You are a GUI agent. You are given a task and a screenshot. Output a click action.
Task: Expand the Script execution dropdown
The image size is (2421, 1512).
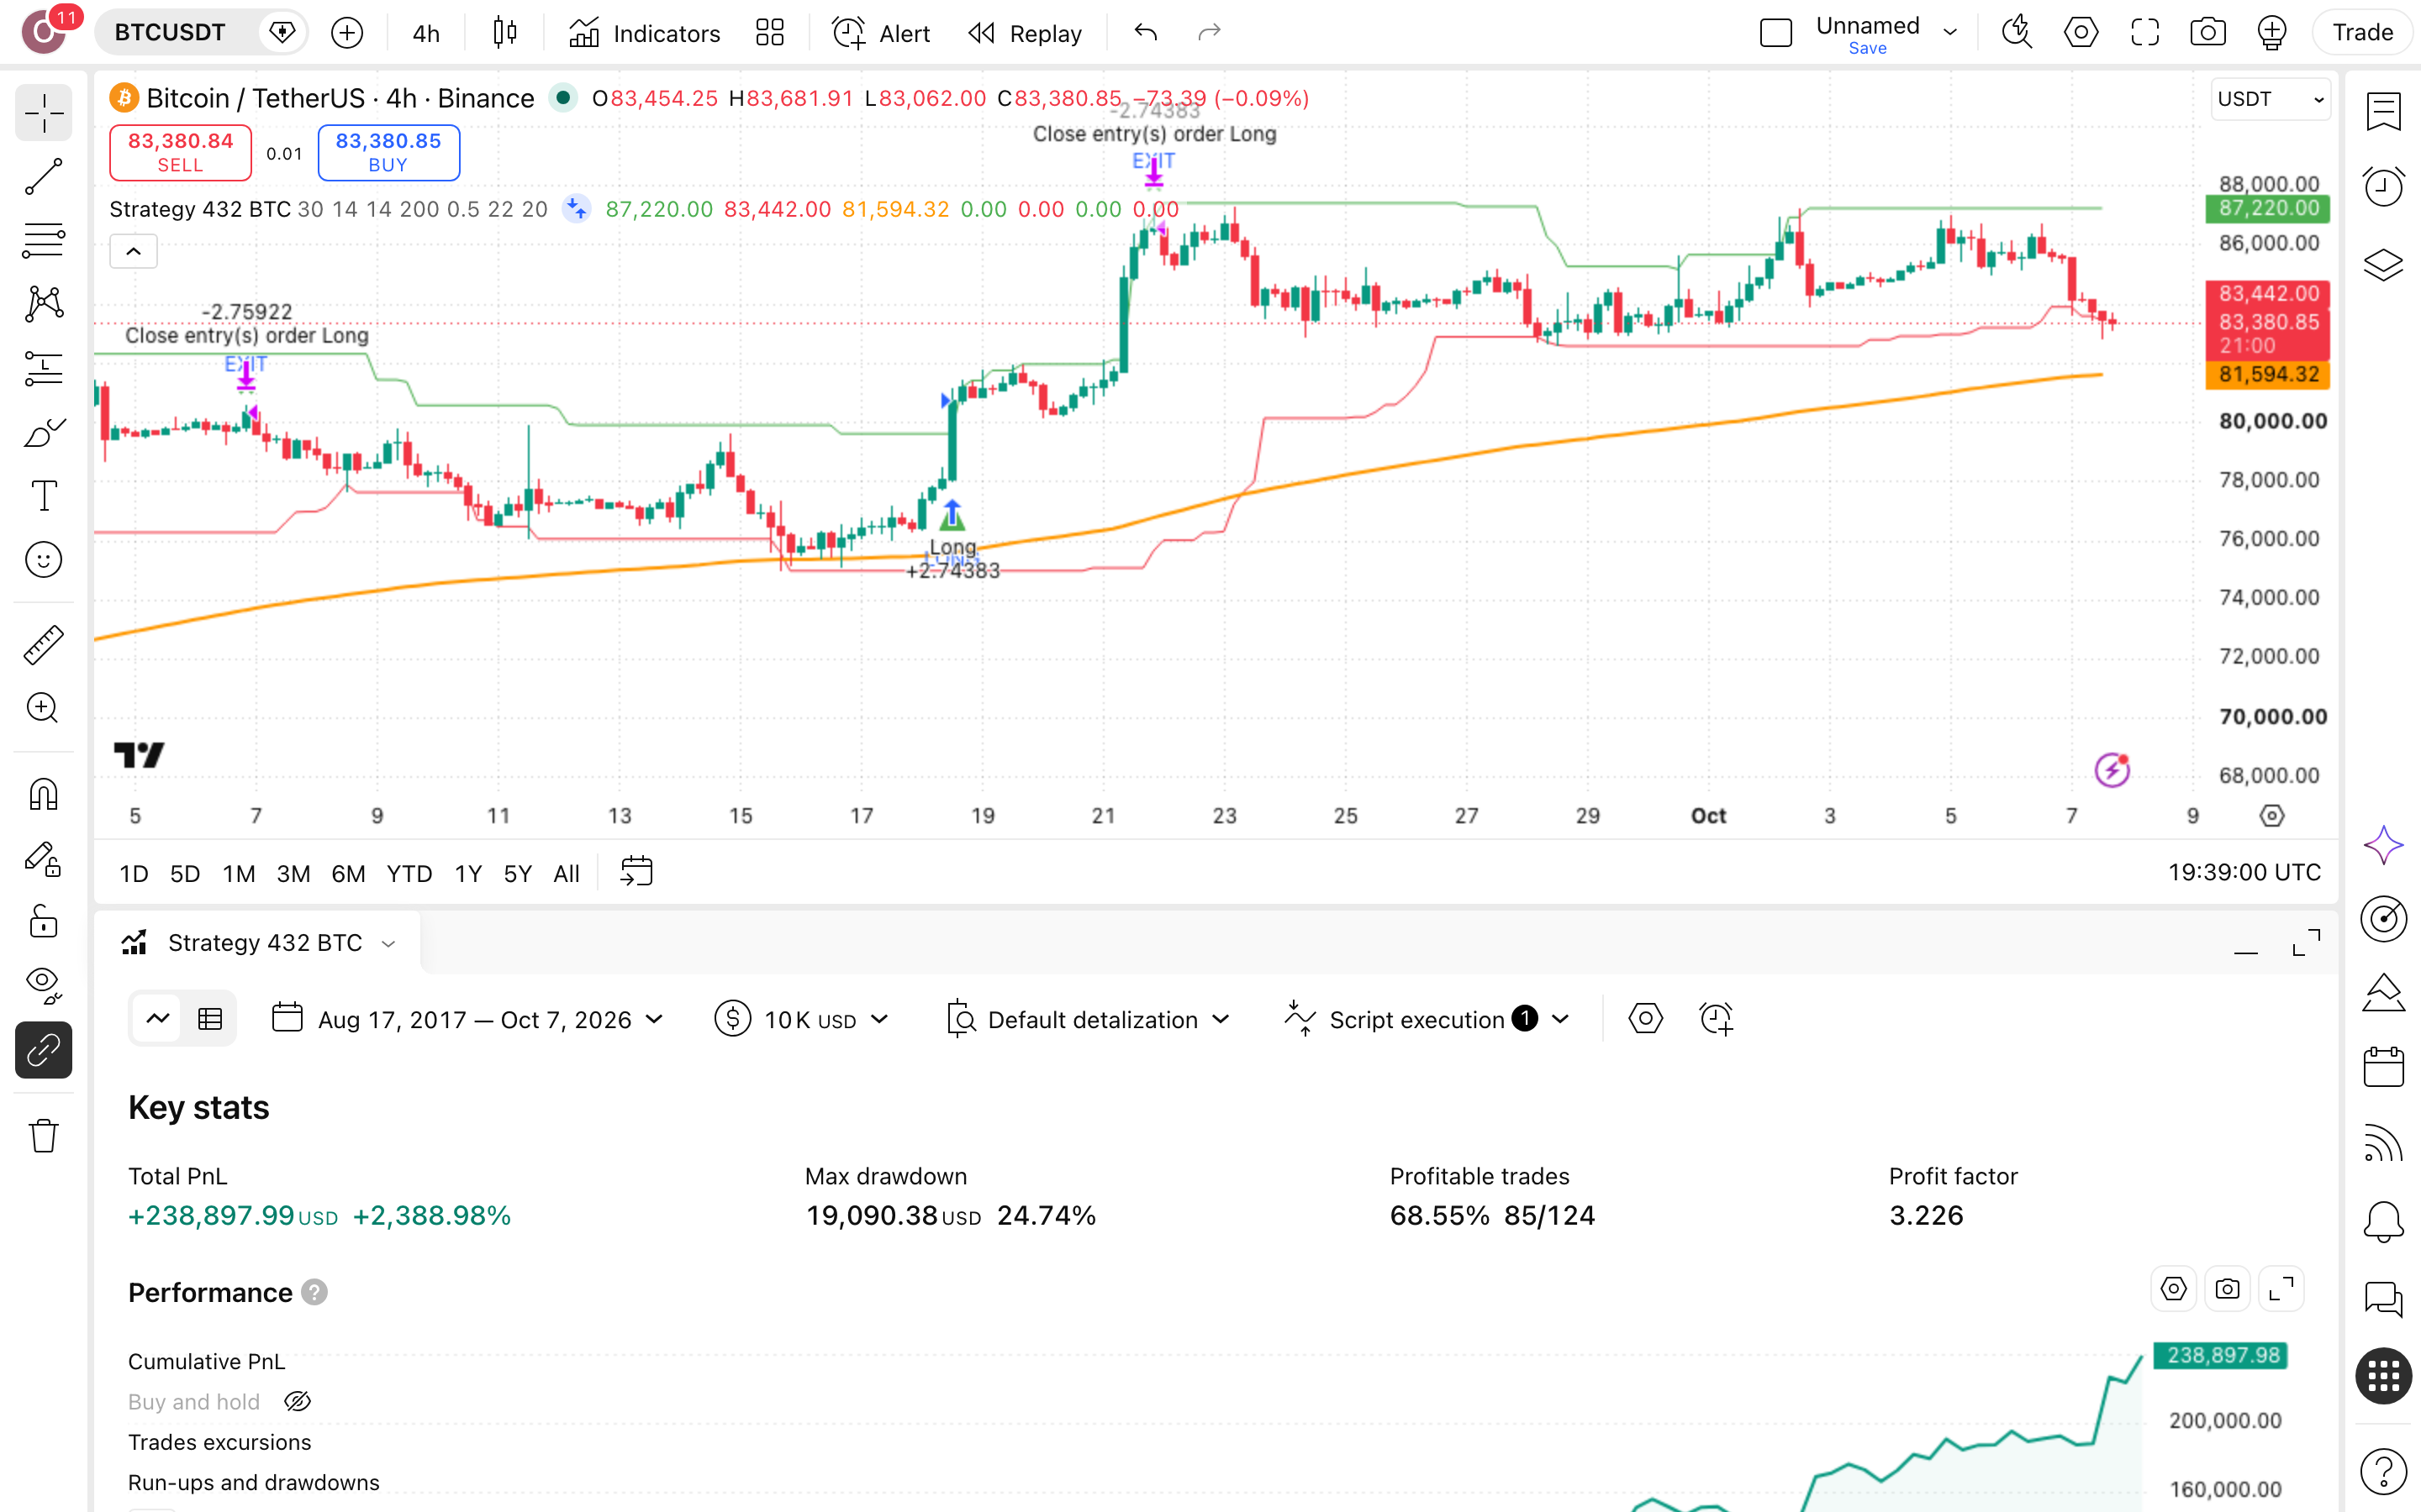[x=1427, y=1019]
